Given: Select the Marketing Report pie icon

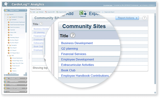Looking at the screenshot, I should [9, 37].
